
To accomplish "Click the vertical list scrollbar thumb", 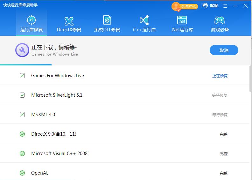I will click(x=250, y=79).
